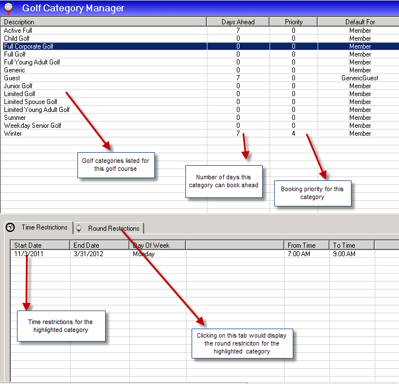The image size is (399, 384).
Task: Click the golf ball icon on Round Restrictions tab
Action: pos(80,228)
